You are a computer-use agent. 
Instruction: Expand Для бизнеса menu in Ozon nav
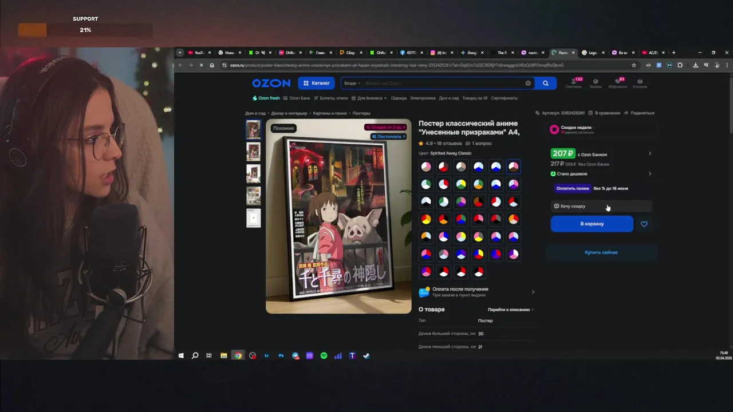pyautogui.click(x=370, y=98)
